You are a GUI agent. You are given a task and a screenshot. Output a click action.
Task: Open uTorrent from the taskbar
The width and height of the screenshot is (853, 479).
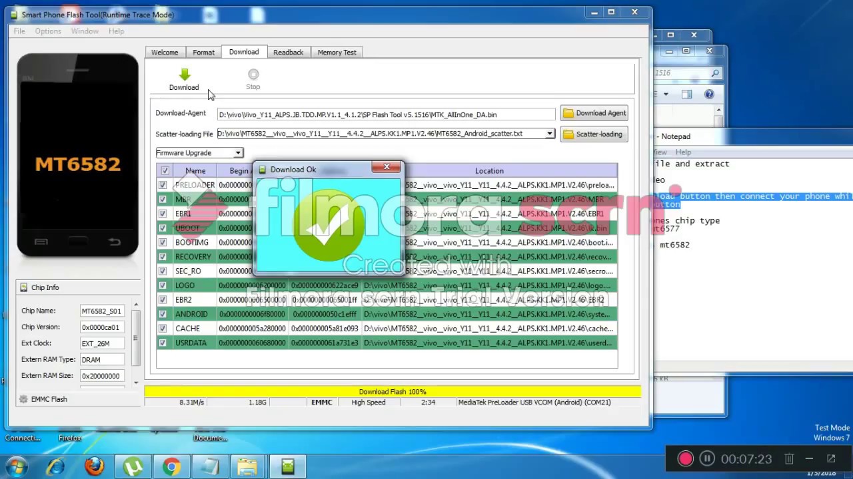point(133,467)
